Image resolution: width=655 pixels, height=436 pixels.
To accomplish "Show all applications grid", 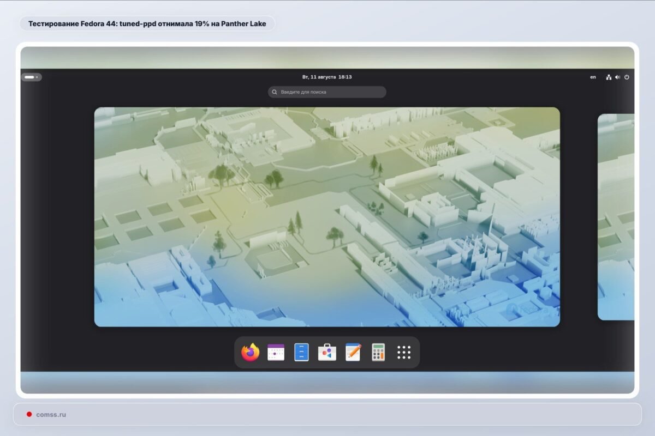I will (404, 353).
